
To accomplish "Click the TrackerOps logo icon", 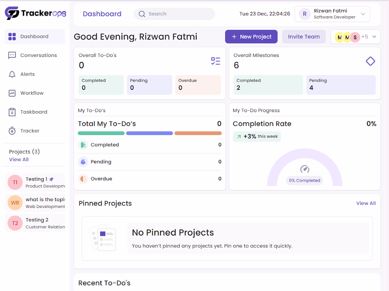I will click(12, 13).
